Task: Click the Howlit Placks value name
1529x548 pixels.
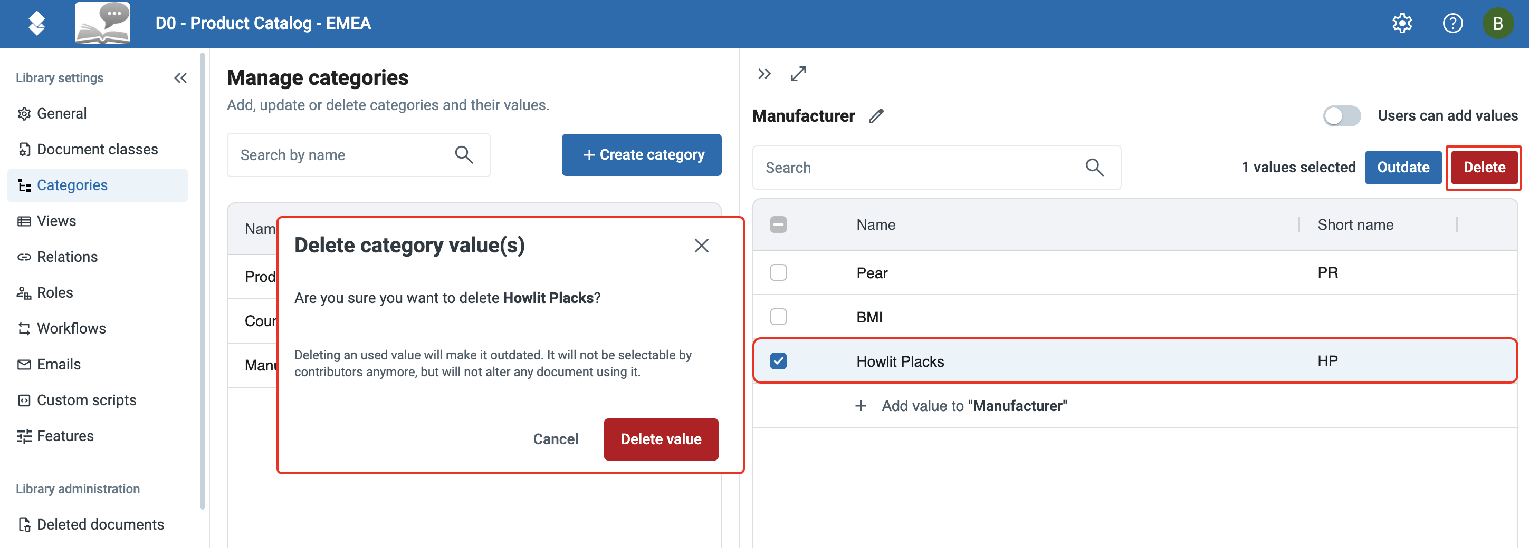Action: (900, 361)
